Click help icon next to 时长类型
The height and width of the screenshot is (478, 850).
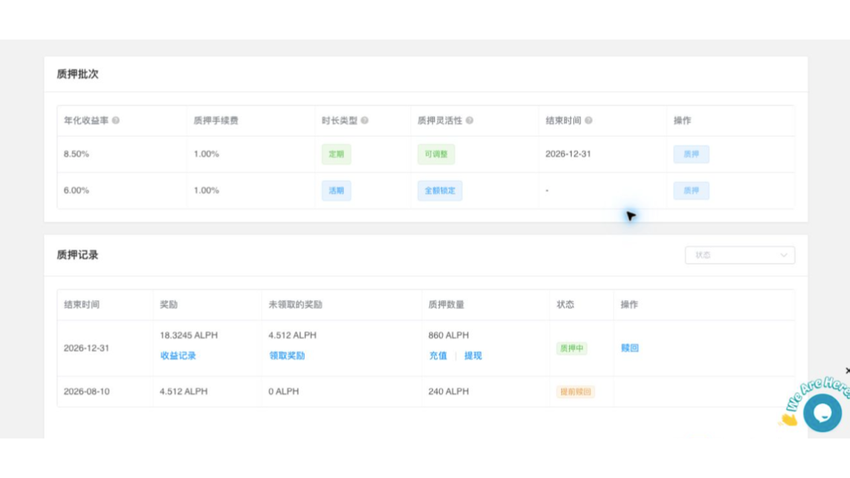[x=365, y=121]
